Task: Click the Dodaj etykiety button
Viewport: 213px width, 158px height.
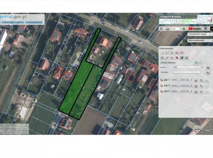Action: click(168, 63)
